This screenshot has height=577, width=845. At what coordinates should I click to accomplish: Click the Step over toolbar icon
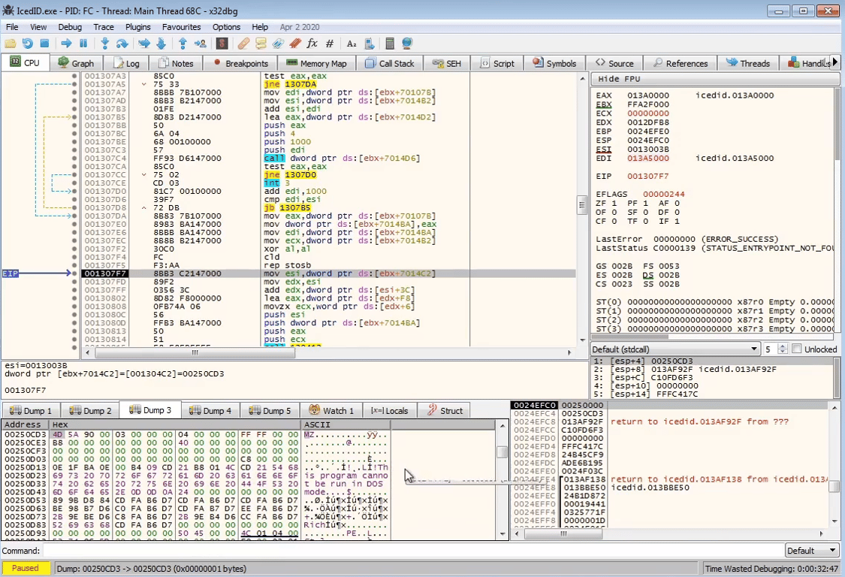[122, 44]
